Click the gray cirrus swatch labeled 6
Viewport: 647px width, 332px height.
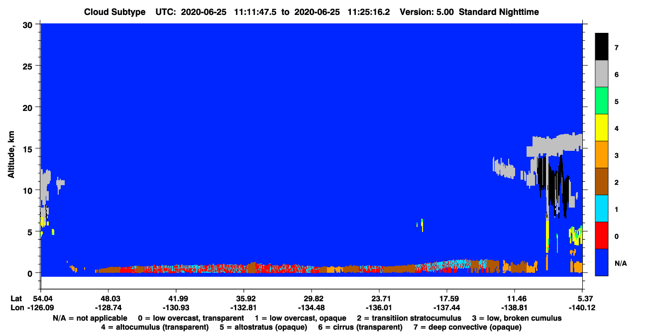click(602, 74)
